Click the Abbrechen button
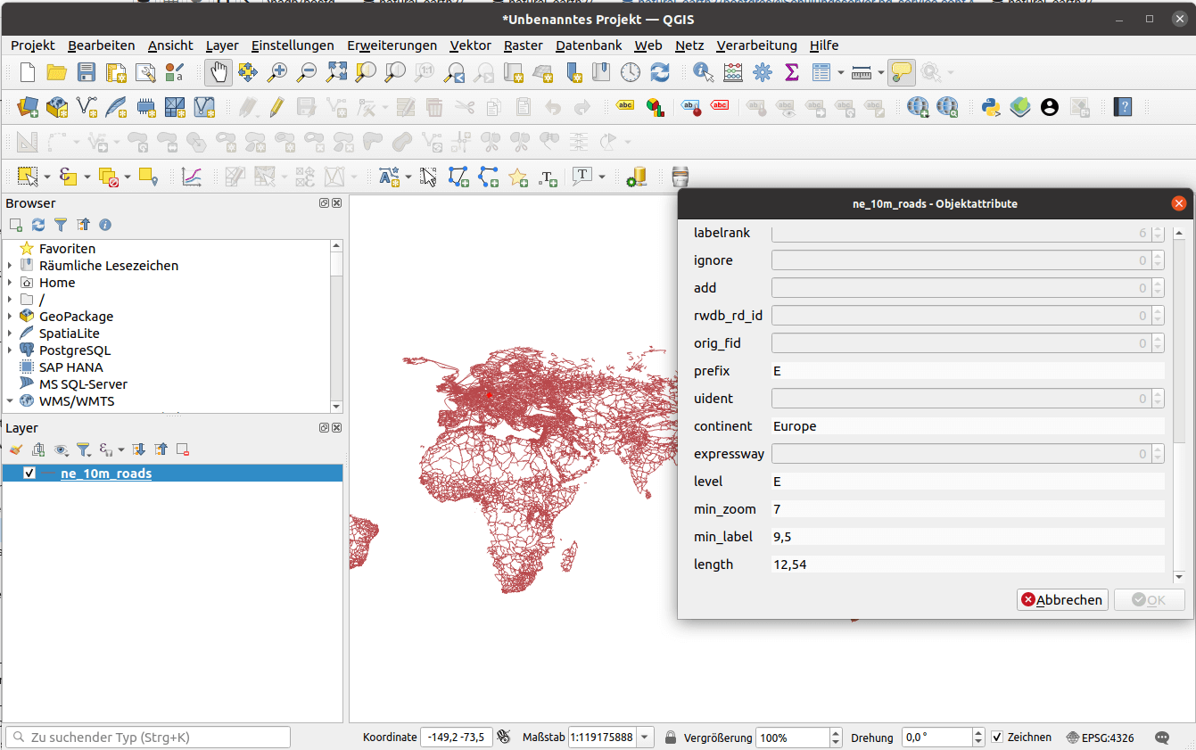Image resolution: width=1196 pixels, height=750 pixels. (1061, 600)
